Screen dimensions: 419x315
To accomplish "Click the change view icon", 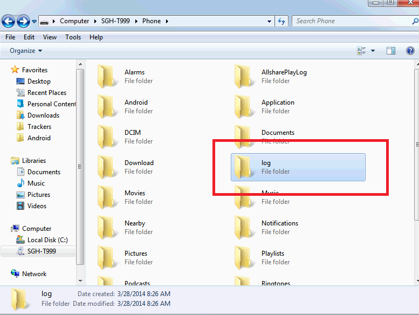I will [x=361, y=51].
